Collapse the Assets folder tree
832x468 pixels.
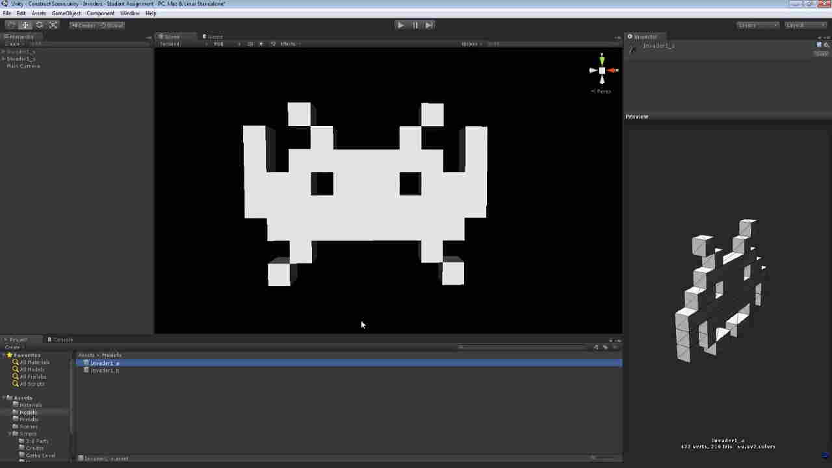pyautogui.click(x=4, y=398)
